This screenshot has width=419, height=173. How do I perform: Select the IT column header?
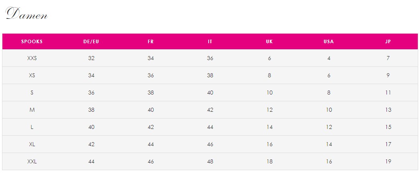210,42
